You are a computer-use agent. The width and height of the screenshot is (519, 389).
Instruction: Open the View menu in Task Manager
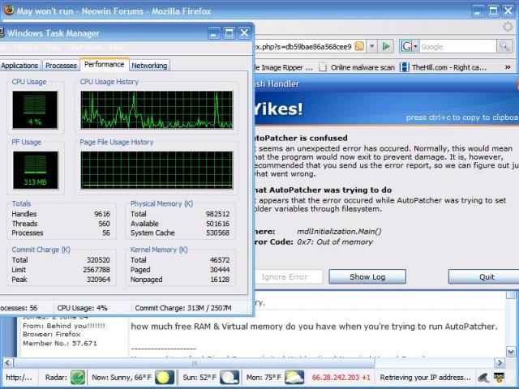(53, 48)
